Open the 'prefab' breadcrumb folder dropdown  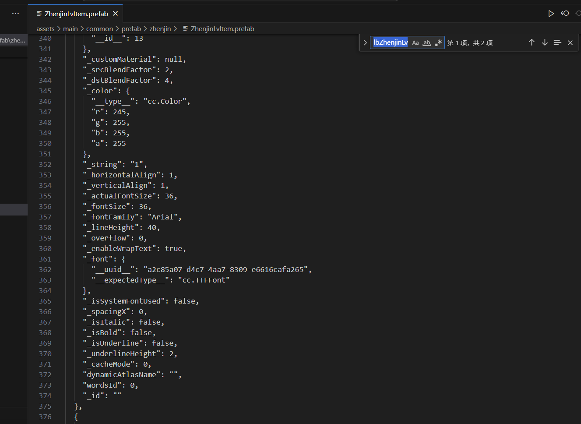pos(131,29)
